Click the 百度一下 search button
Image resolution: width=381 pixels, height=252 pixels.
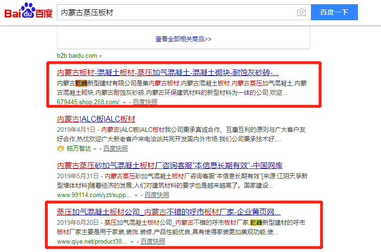pos(334,12)
